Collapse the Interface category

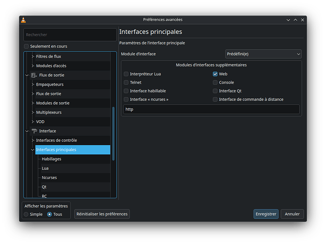27,131
